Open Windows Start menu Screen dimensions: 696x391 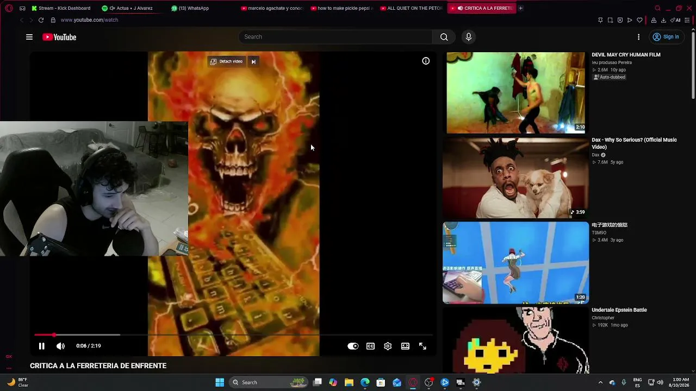[220, 382]
